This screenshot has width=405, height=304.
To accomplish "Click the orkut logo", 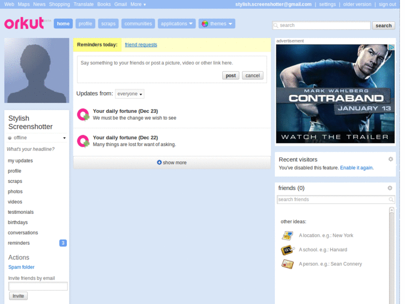I will pyautogui.click(x=24, y=23).
